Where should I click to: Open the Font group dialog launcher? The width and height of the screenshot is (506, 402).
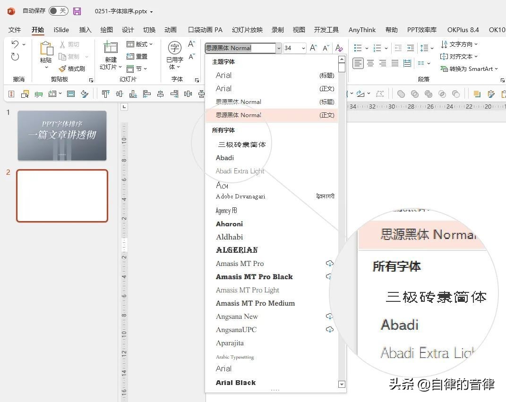click(x=197, y=80)
